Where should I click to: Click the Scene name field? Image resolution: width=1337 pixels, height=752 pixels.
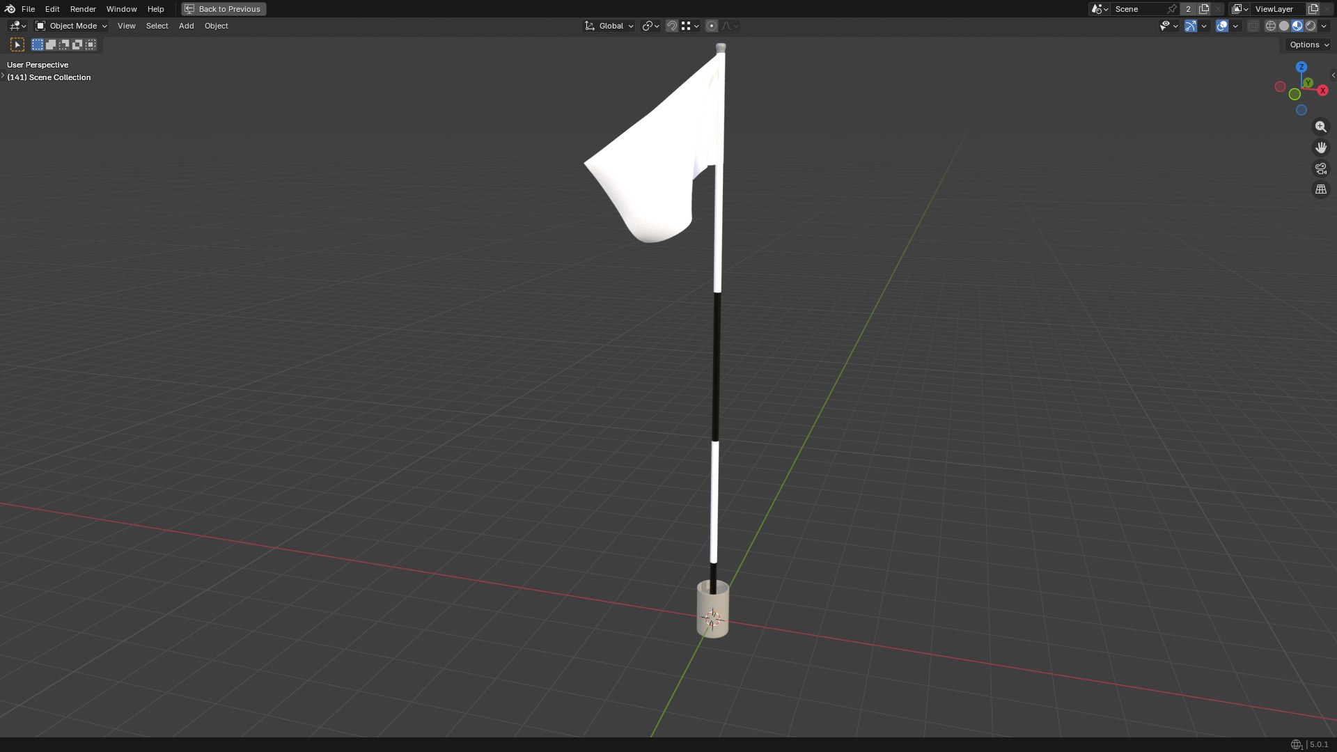tap(1139, 9)
